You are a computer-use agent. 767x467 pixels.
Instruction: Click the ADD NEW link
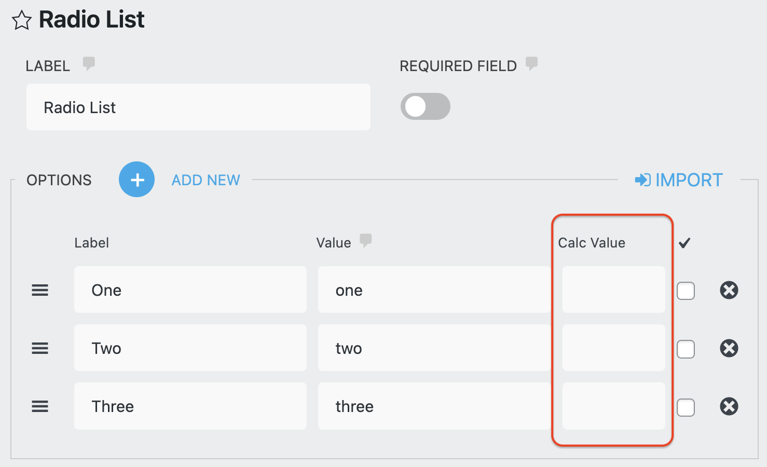206,180
